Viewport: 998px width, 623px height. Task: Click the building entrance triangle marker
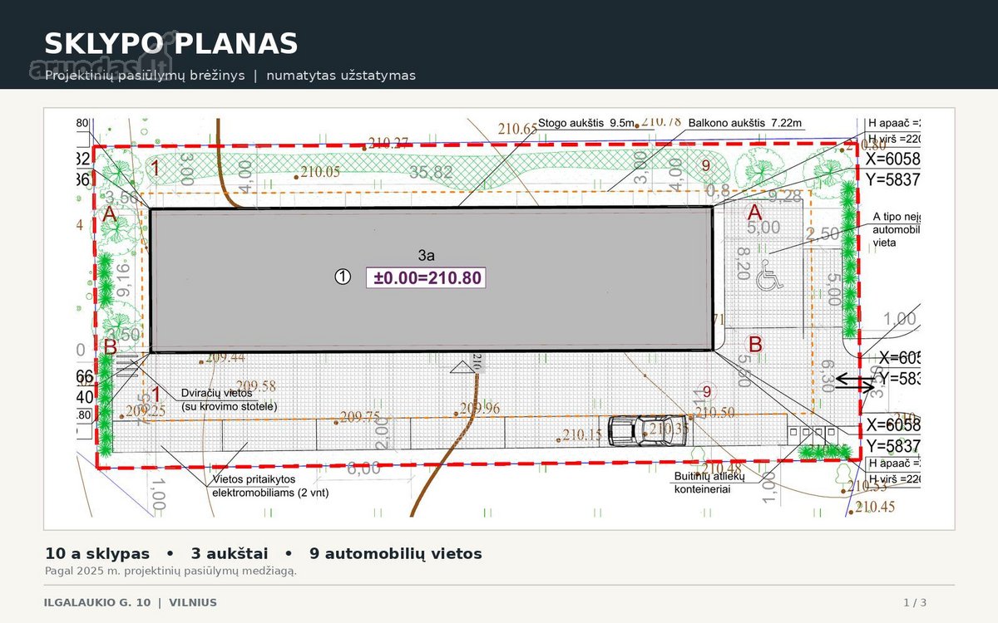point(461,366)
